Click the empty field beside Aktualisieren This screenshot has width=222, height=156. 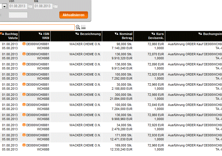click(18, 15)
